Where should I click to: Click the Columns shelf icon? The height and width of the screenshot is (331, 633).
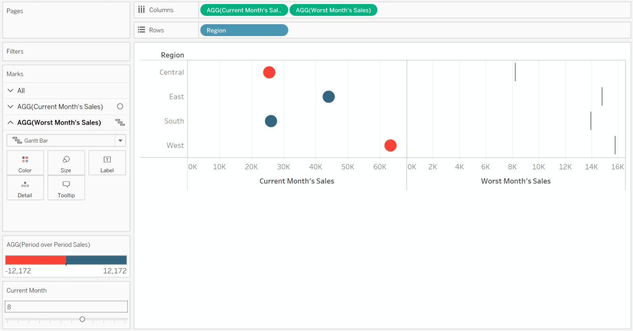coord(141,9)
